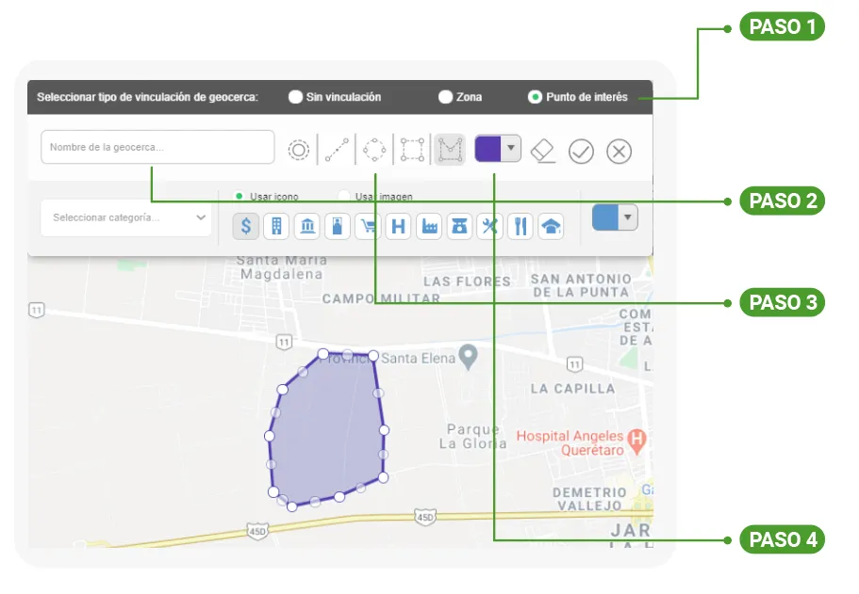Select the Usar imagen radio option
The image size is (859, 594).
[343, 196]
